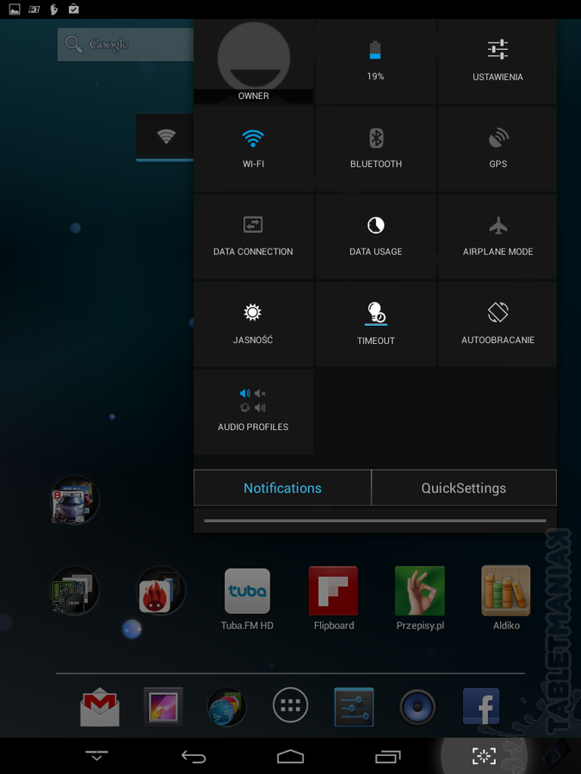Launch Tuba.FM HD app
This screenshot has width=581, height=774.
pos(247,599)
